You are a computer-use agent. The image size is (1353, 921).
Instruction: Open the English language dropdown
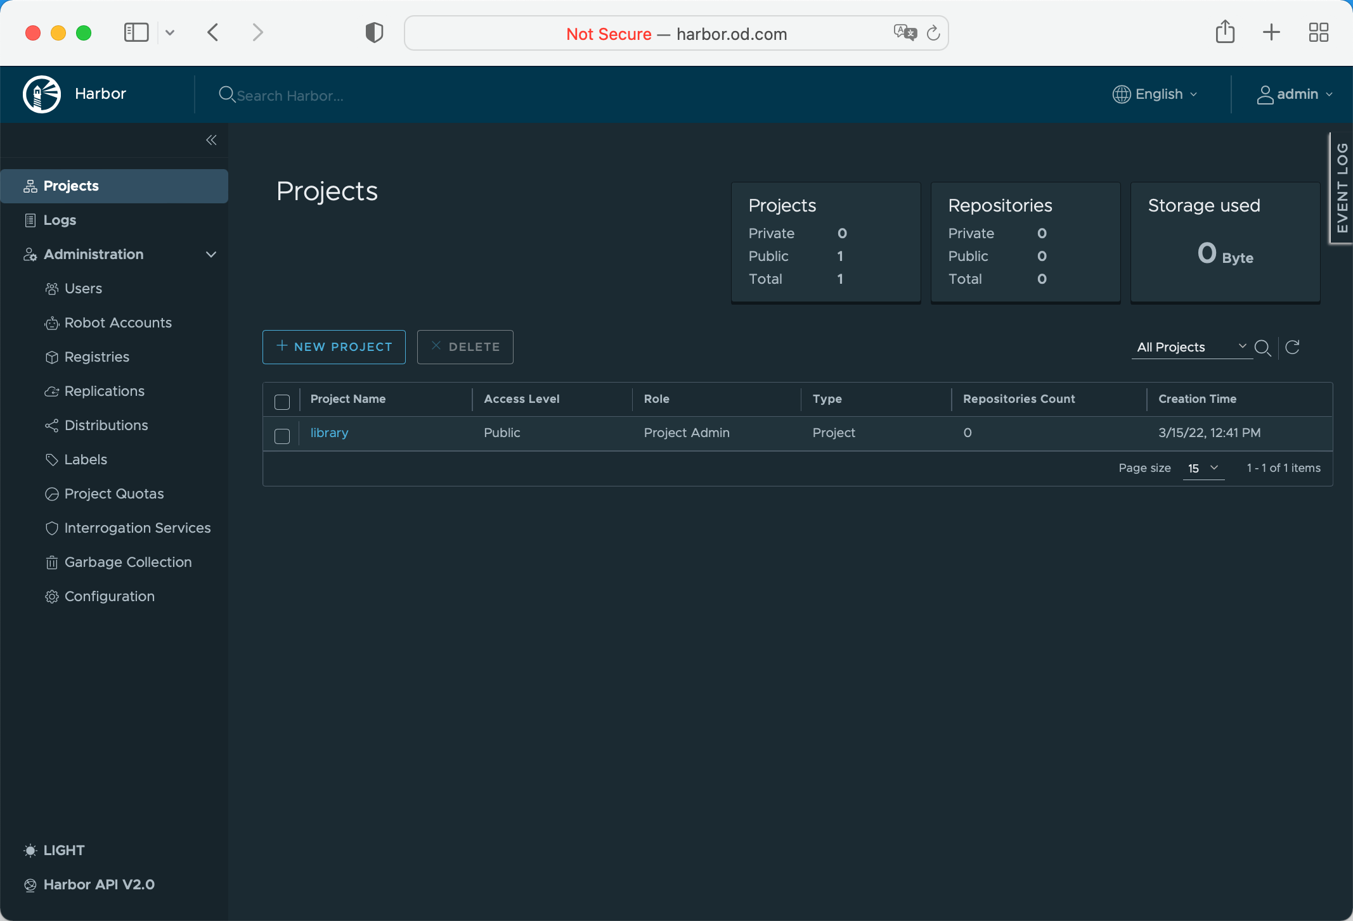[1155, 94]
